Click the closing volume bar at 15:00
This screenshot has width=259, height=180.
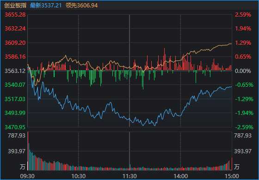click(x=232, y=164)
